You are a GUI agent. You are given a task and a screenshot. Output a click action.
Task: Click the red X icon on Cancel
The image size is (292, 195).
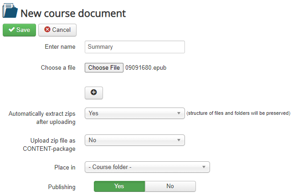[47, 30]
